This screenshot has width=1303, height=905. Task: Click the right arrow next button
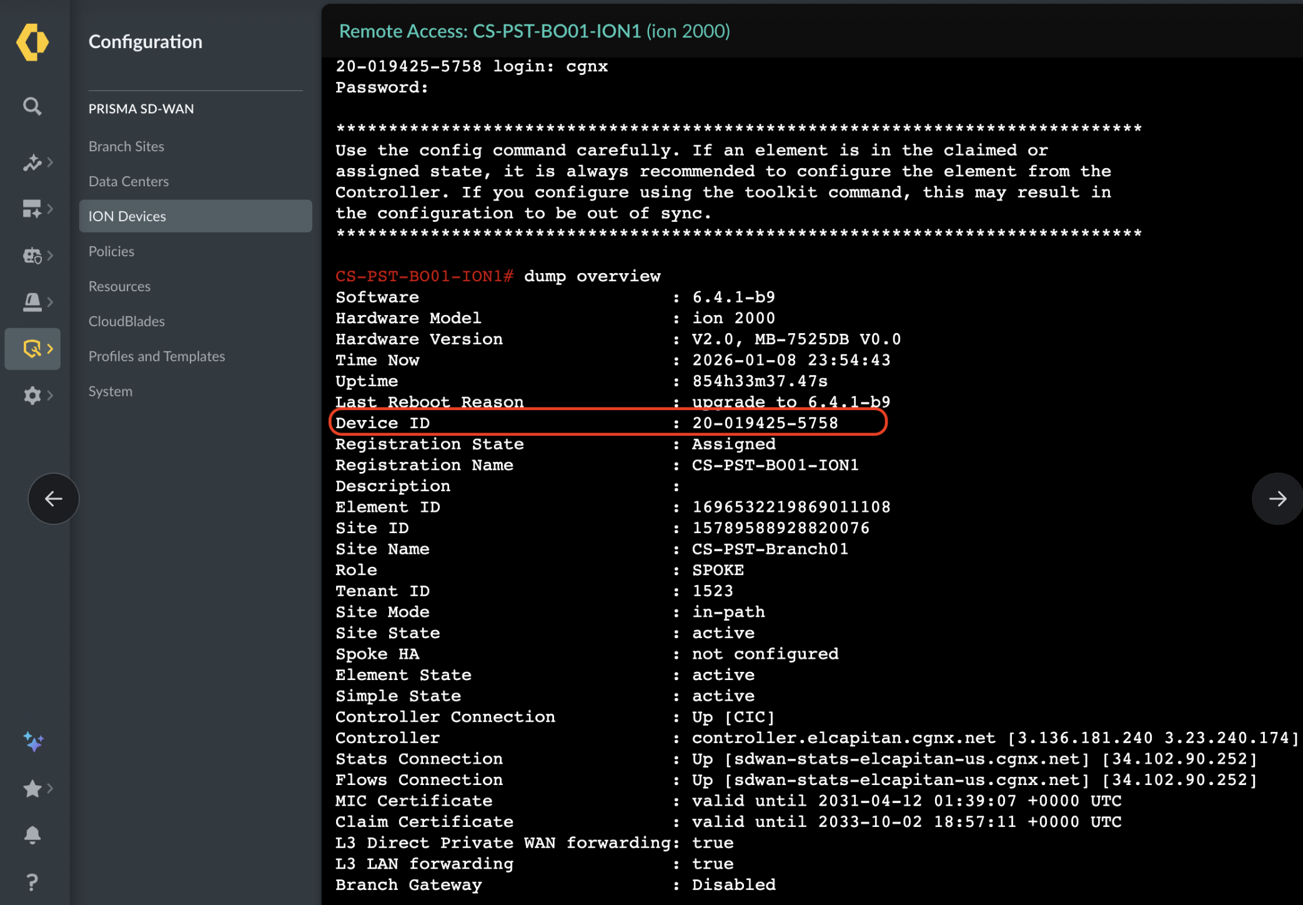(x=1277, y=499)
